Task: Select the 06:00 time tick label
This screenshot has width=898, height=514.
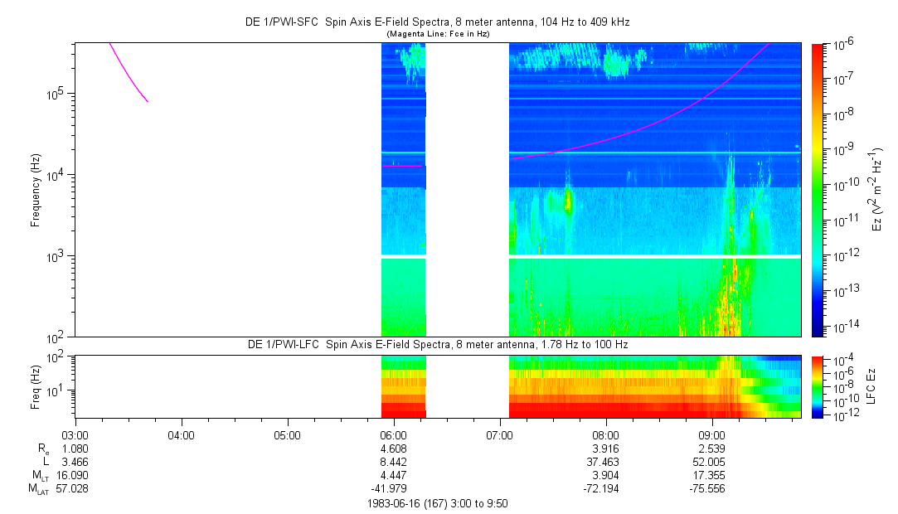Action: pos(393,435)
